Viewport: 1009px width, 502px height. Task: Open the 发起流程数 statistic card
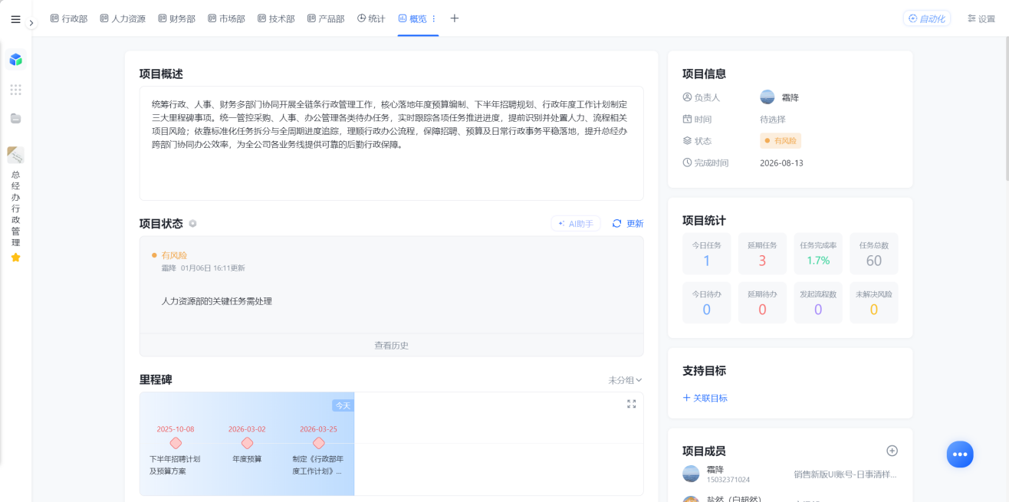818,303
